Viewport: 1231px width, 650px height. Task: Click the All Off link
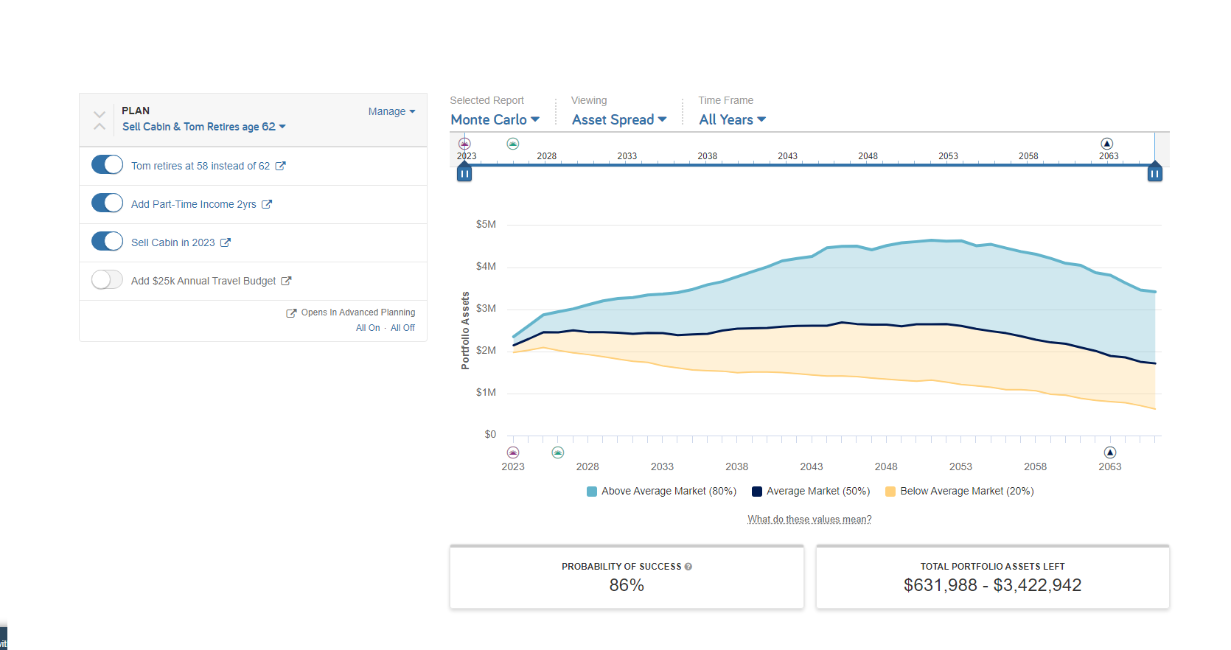[402, 328]
